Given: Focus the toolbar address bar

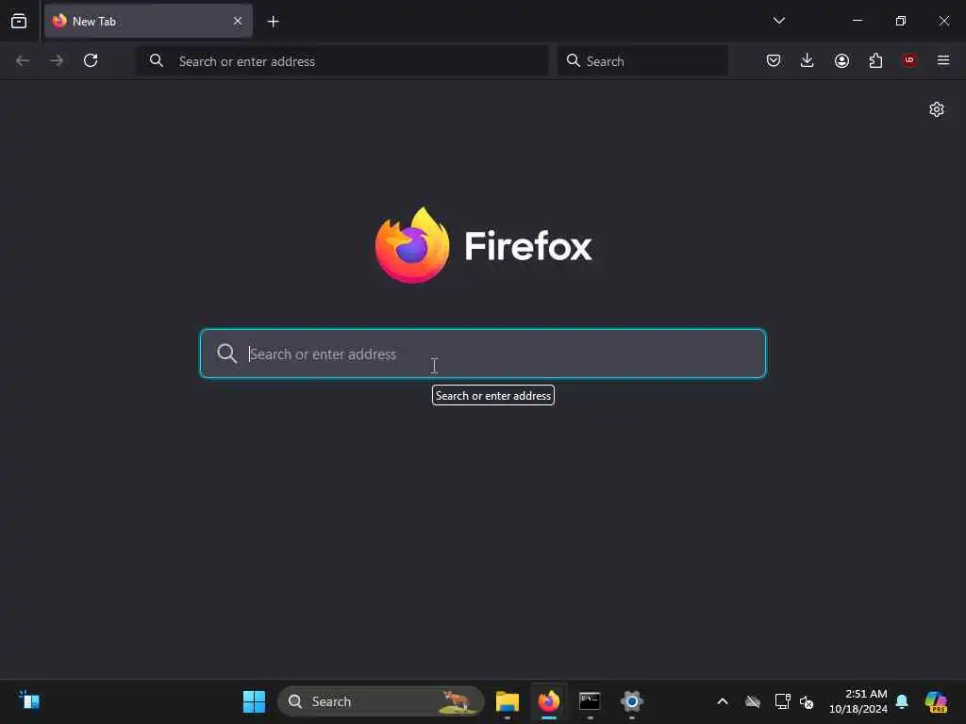Looking at the screenshot, I should [x=342, y=61].
